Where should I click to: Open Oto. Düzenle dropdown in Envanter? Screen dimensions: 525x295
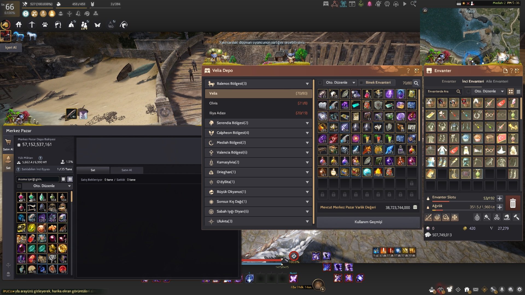489,92
